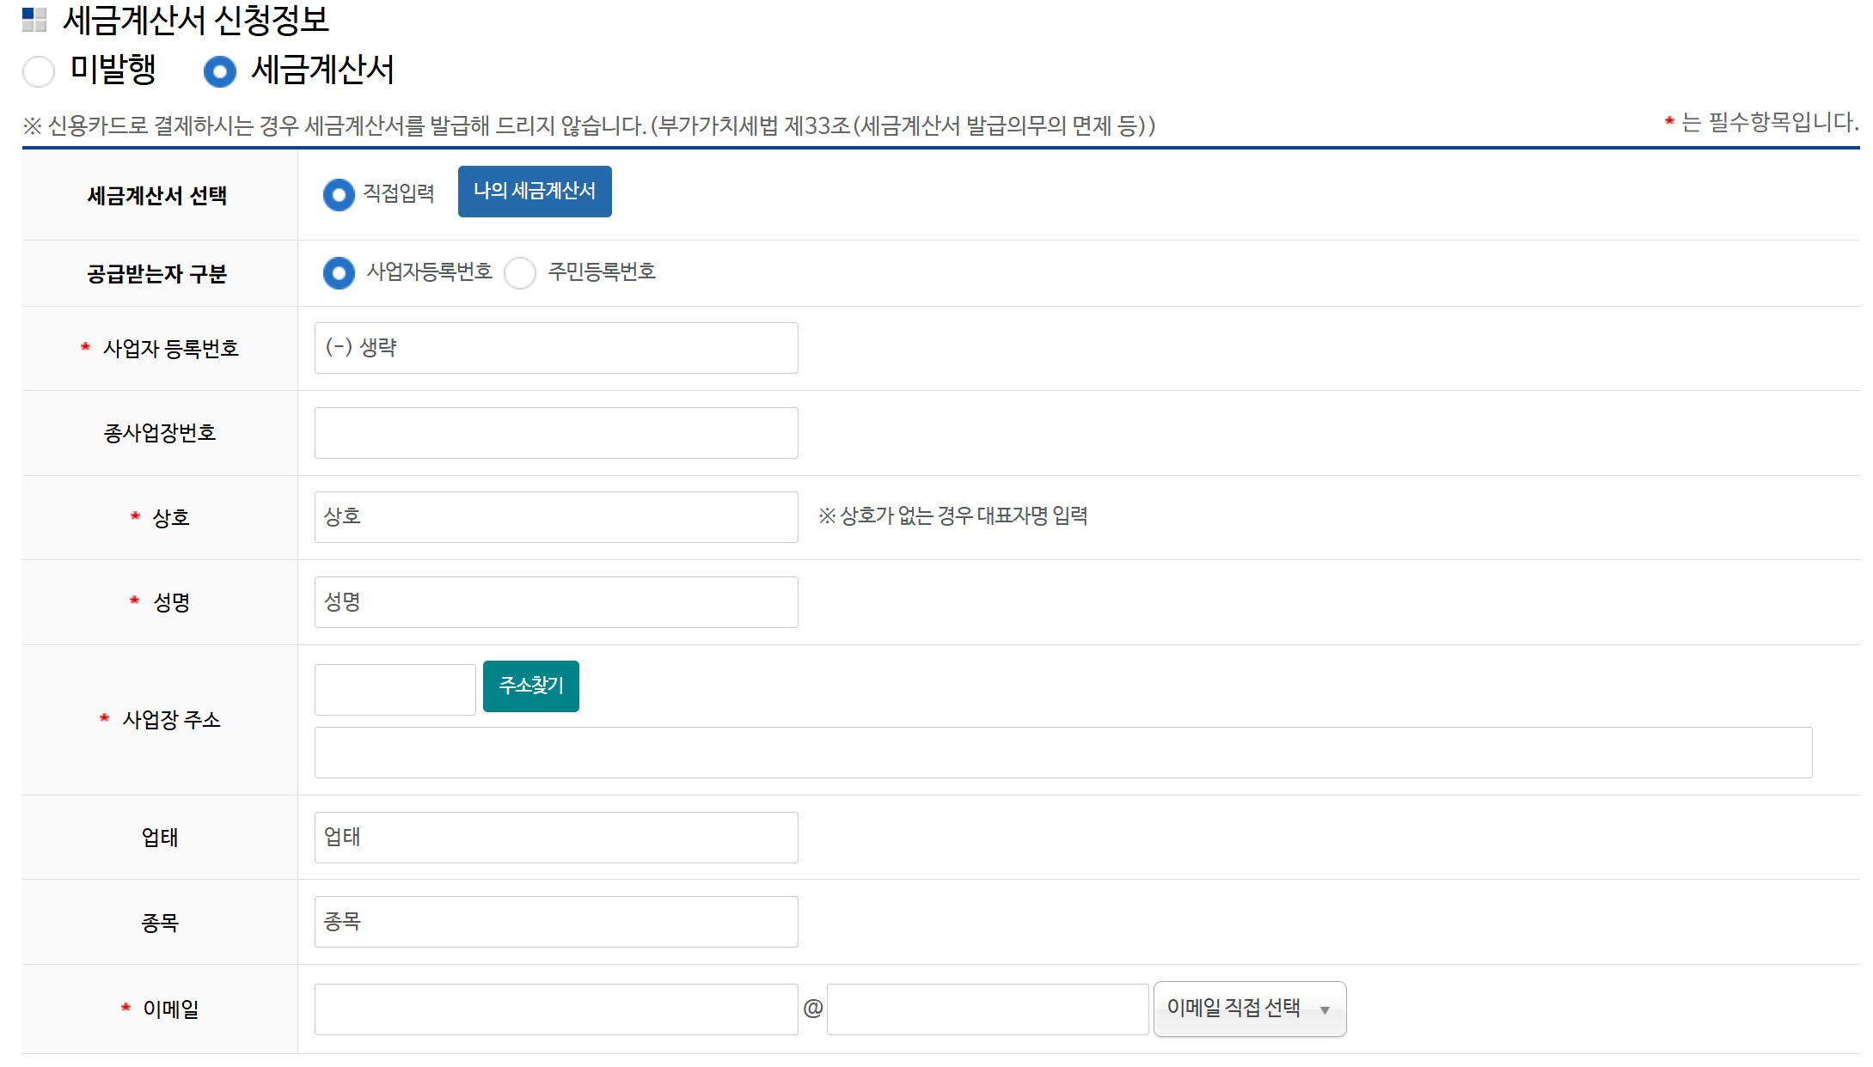This screenshot has width=1873, height=1067.
Task: Focus the 성명 text field
Action: pos(555,602)
